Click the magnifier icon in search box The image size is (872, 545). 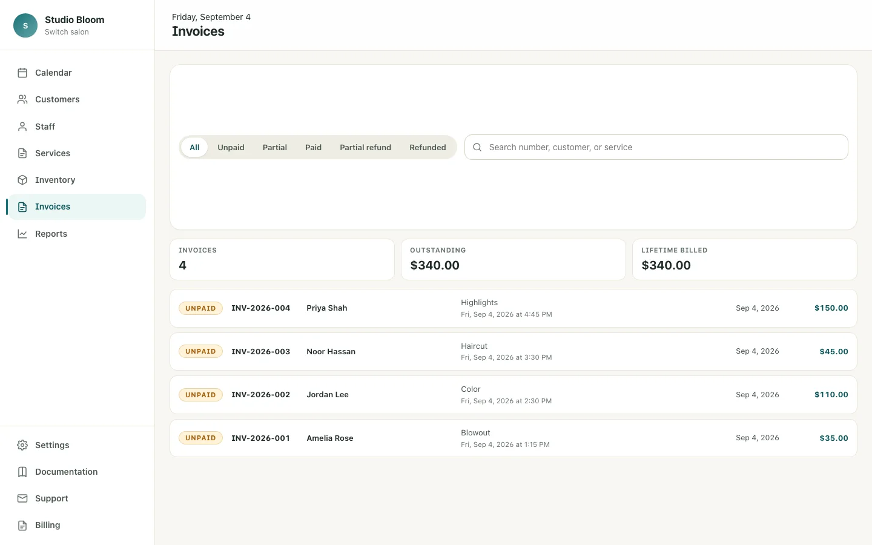477,147
